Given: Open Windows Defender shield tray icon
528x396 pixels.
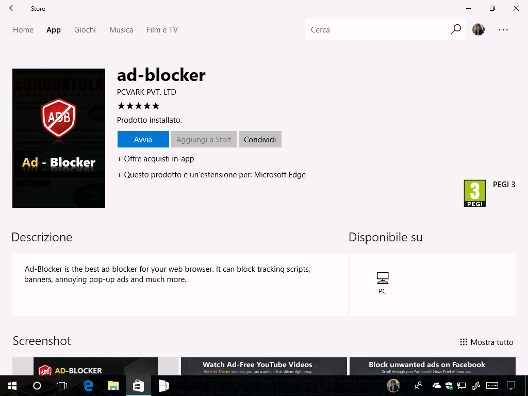Looking at the screenshot, I should coord(449,386).
